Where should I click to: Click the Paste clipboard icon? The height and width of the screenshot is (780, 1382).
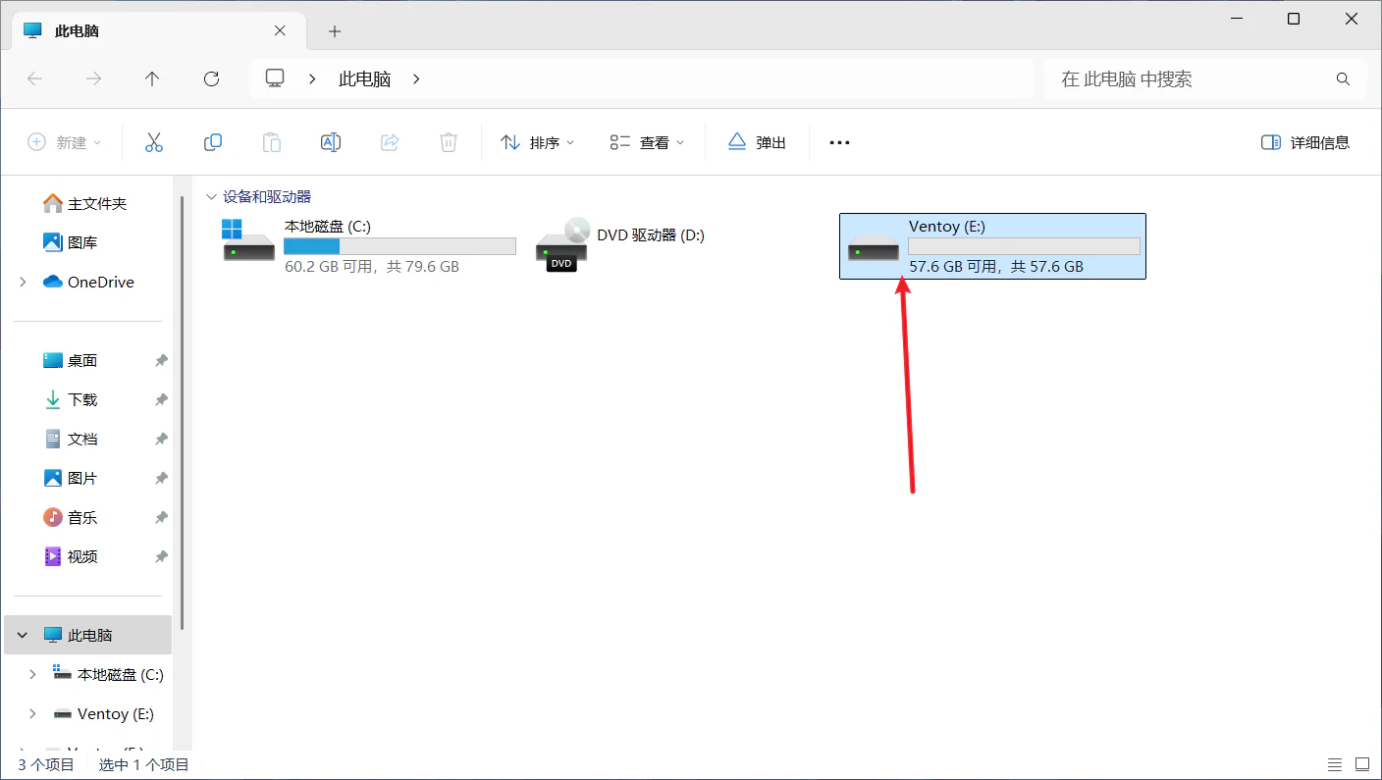[x=272, y=142]
